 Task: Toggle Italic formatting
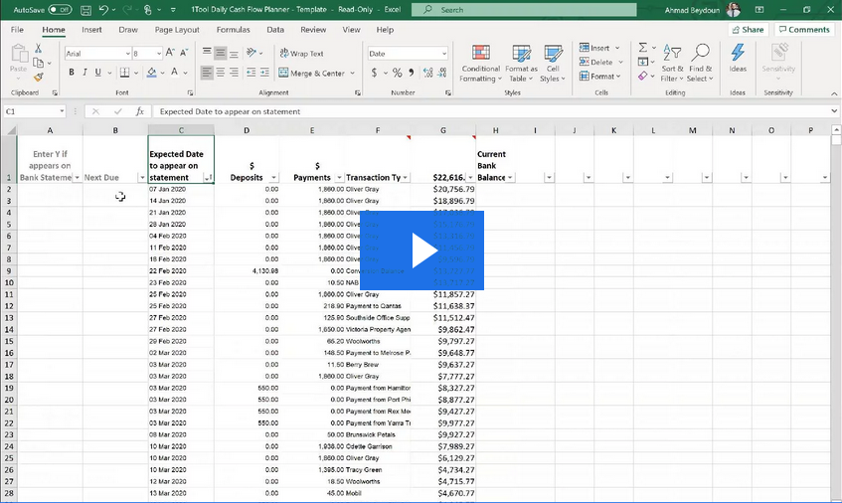[84, 72]
